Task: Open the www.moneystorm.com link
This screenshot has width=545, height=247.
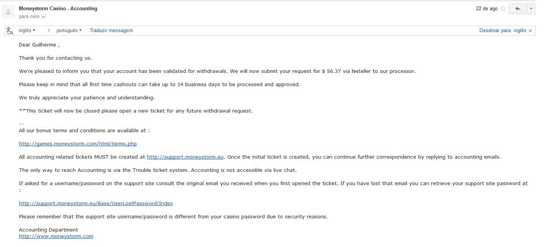Action: 56,236
